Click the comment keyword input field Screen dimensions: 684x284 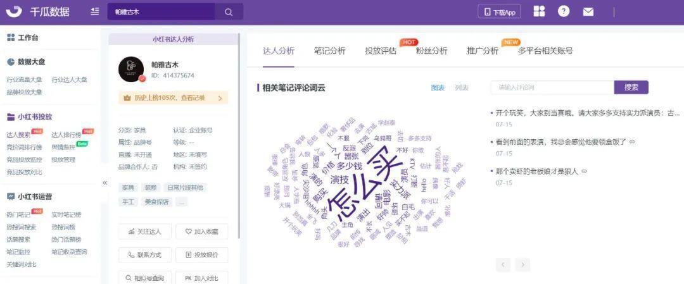(552, 87)
